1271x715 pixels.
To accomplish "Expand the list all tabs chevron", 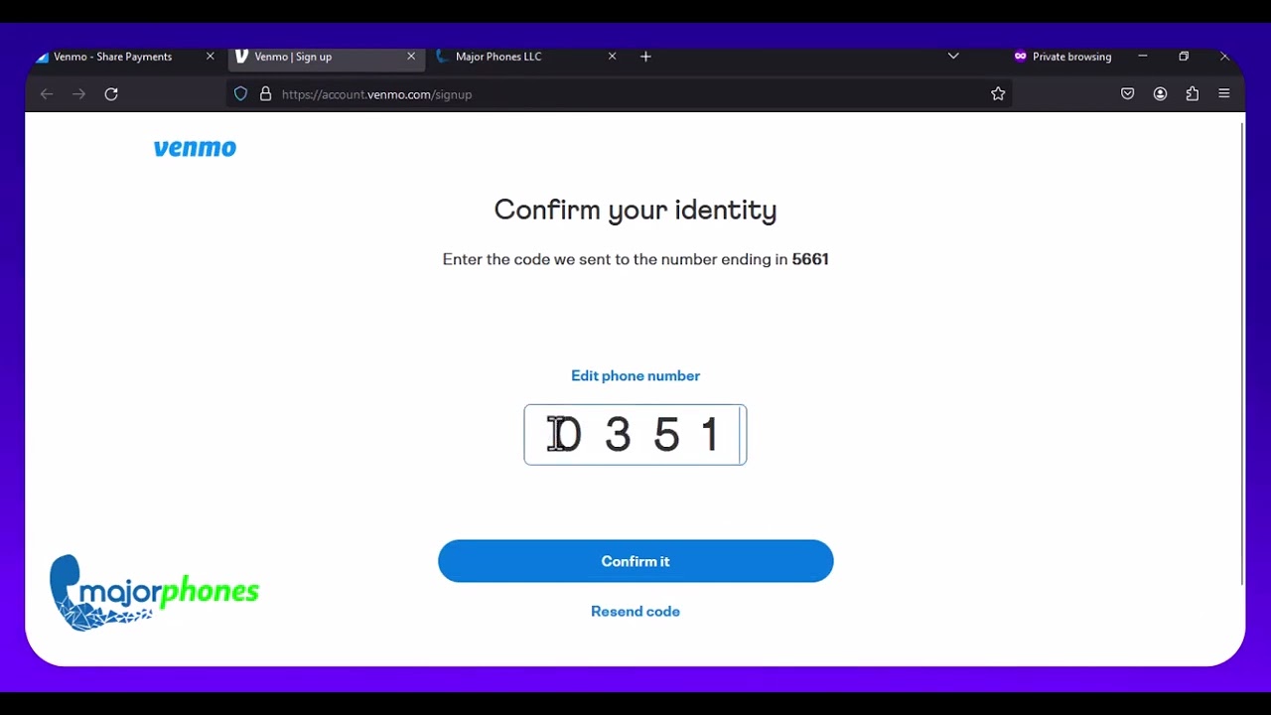I will click(x=953, y=57).
